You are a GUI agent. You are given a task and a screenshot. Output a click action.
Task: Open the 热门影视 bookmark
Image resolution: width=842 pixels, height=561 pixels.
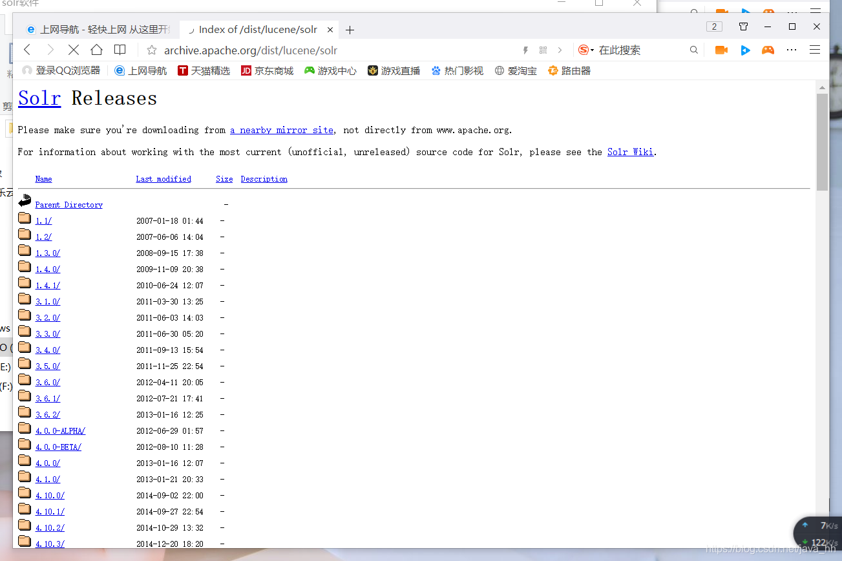tap(457, 70)
